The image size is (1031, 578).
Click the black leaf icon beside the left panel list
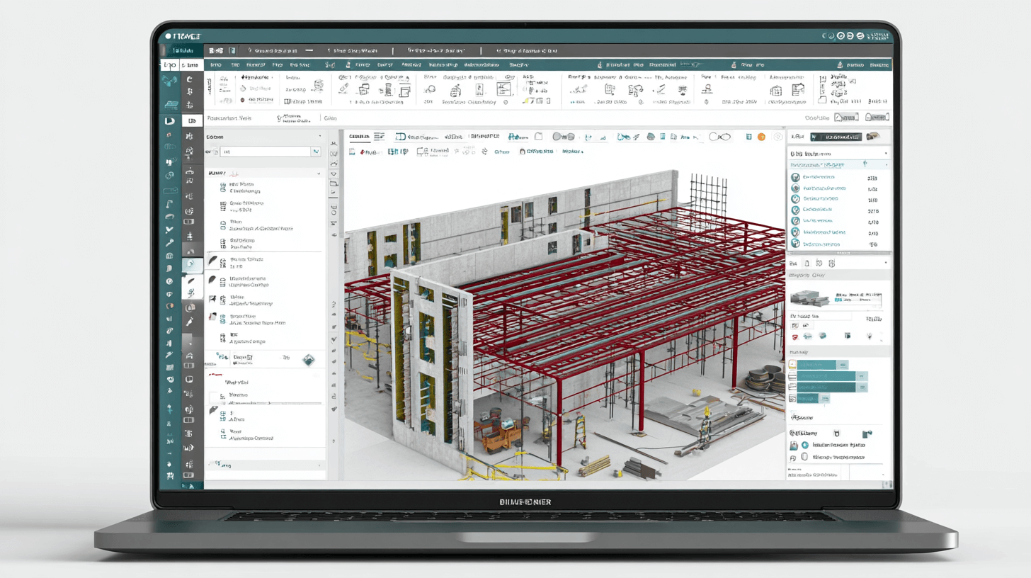coord(213,261)
